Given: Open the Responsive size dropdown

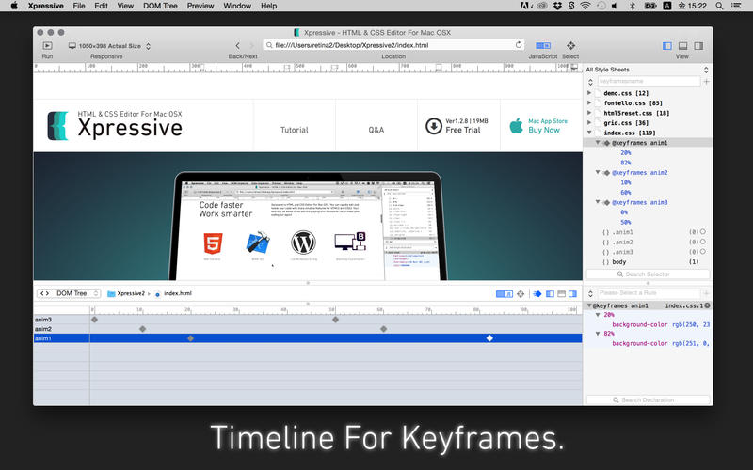Looking at the screenshot, I should 109,46.
